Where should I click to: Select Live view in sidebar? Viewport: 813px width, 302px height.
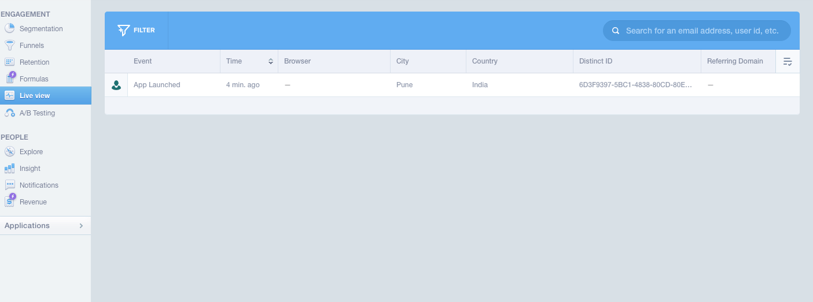pos(46,95)
